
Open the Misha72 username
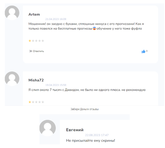[36, 80]
